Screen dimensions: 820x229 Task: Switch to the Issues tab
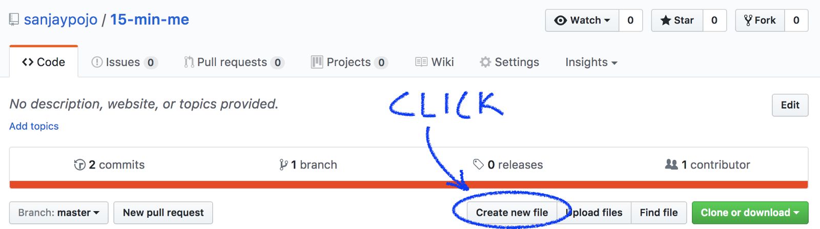click(124, 62)
